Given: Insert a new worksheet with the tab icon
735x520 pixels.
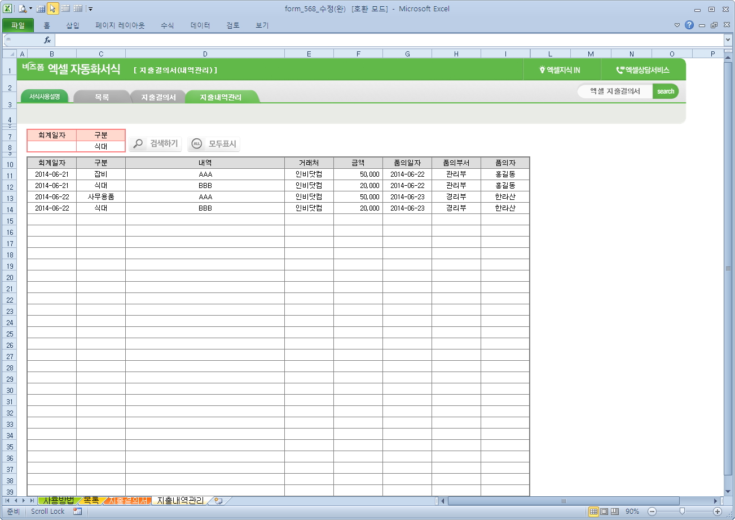Looking at the screenshot, I should [x=218, y=501].
